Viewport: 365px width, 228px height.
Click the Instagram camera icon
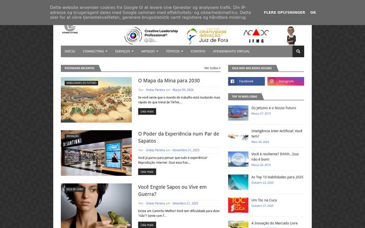[x=272, y=82]
